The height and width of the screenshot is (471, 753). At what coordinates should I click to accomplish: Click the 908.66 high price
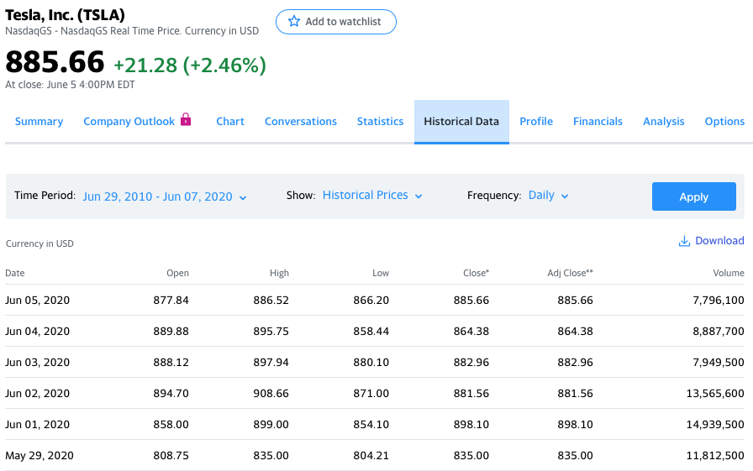[x=271, y=394]
